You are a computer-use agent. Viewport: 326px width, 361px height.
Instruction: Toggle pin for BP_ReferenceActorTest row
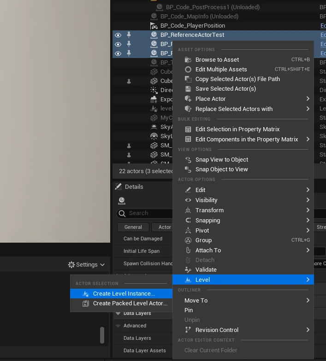(129, 35)
